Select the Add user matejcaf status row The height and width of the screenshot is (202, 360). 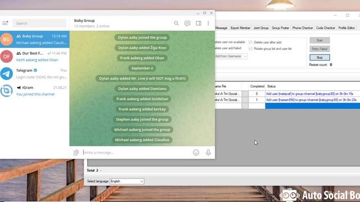coord(313,94)
